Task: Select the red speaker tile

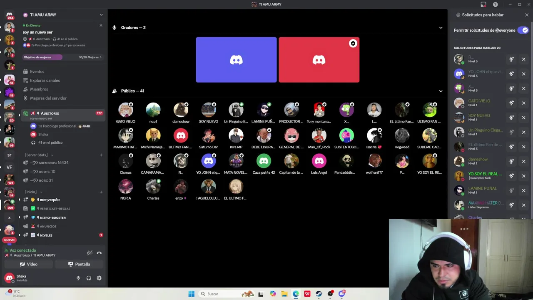Action: (x=319, y=60)
